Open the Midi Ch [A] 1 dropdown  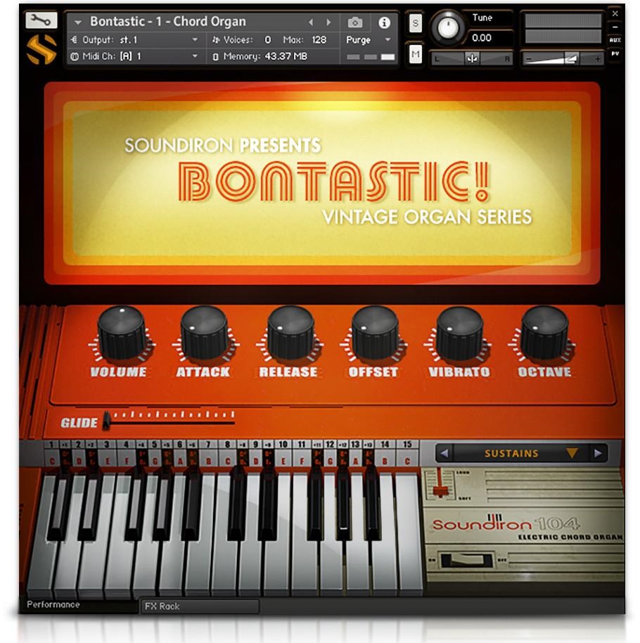(195, 56)
